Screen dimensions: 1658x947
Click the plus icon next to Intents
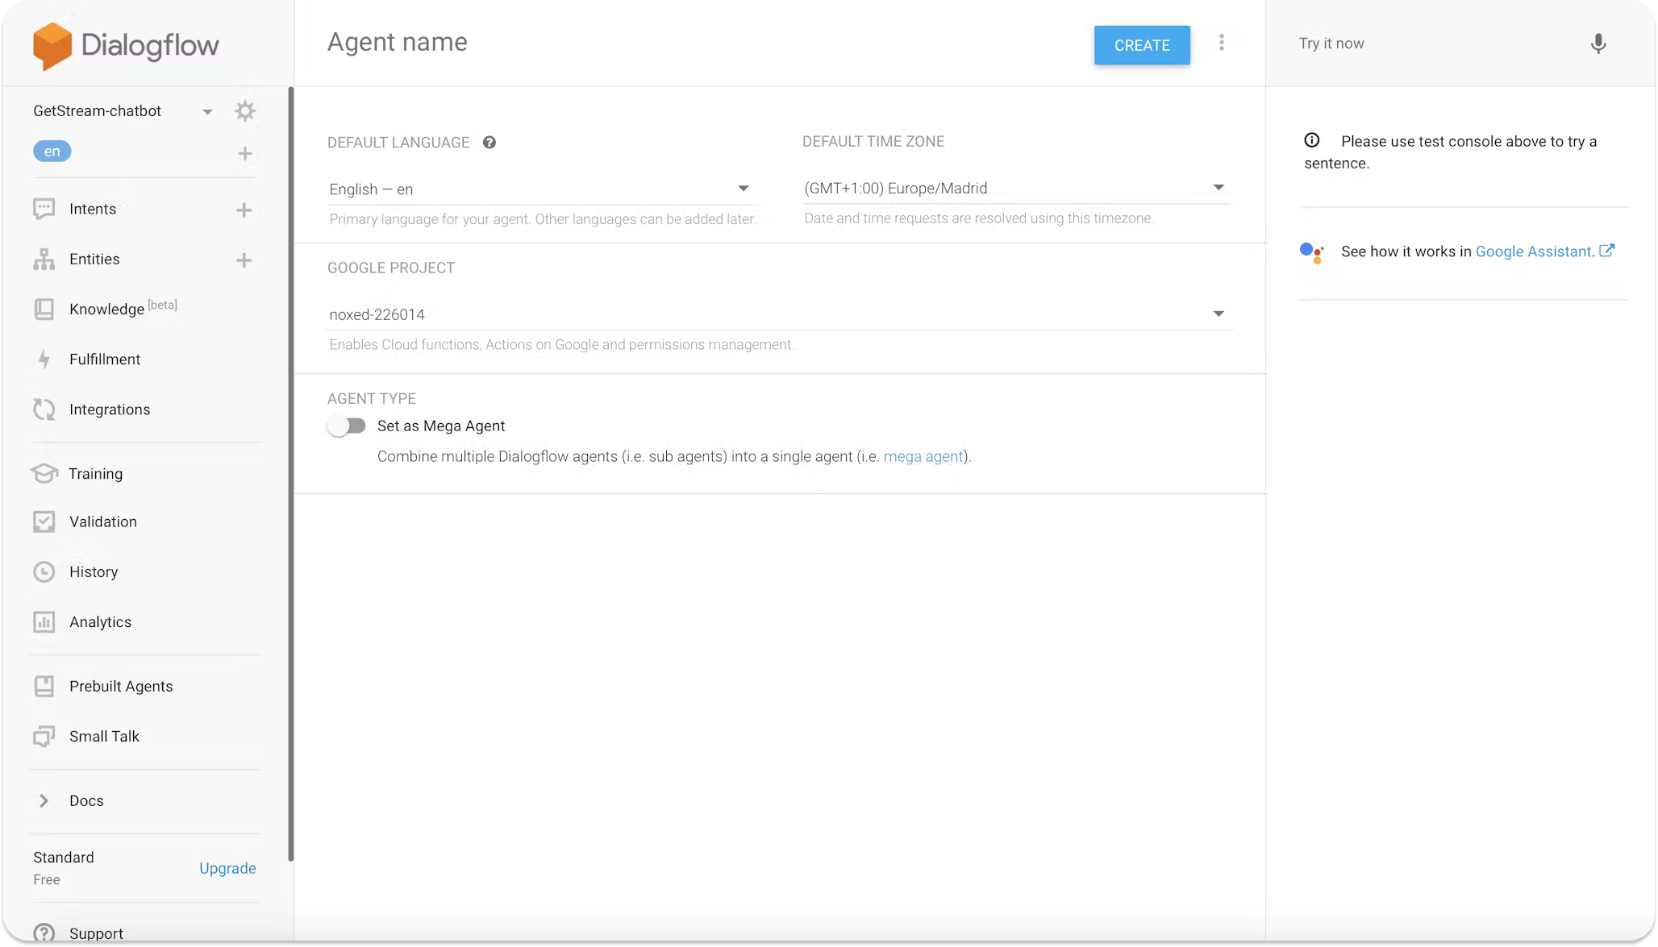[x=244, y=210]
